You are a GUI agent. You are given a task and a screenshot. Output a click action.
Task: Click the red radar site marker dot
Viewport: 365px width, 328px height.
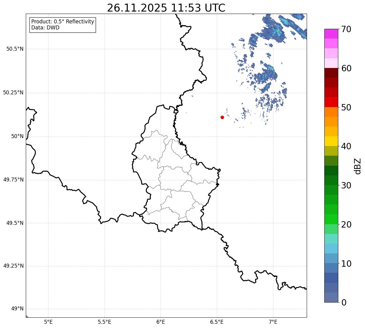coord(222,117)
